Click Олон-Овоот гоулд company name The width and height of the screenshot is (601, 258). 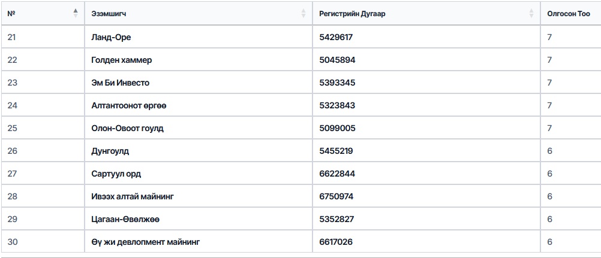click(127, 128)
